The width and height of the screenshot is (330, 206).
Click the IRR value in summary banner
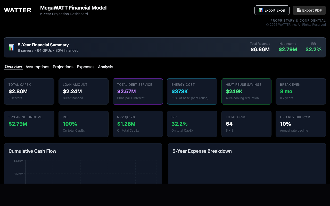click(313, 49)
